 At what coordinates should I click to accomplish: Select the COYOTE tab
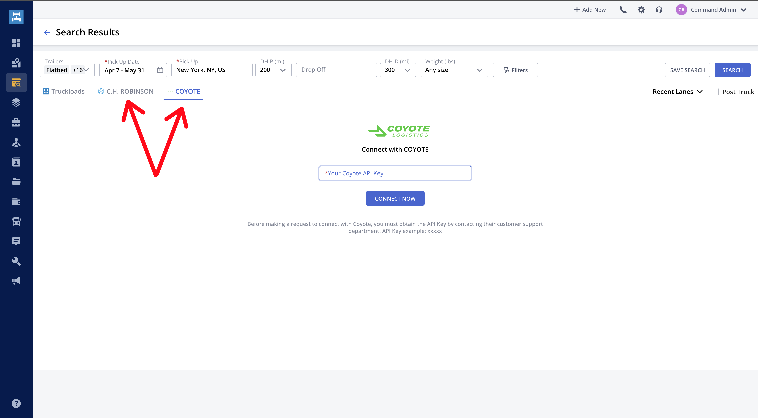tap(183, 91)
